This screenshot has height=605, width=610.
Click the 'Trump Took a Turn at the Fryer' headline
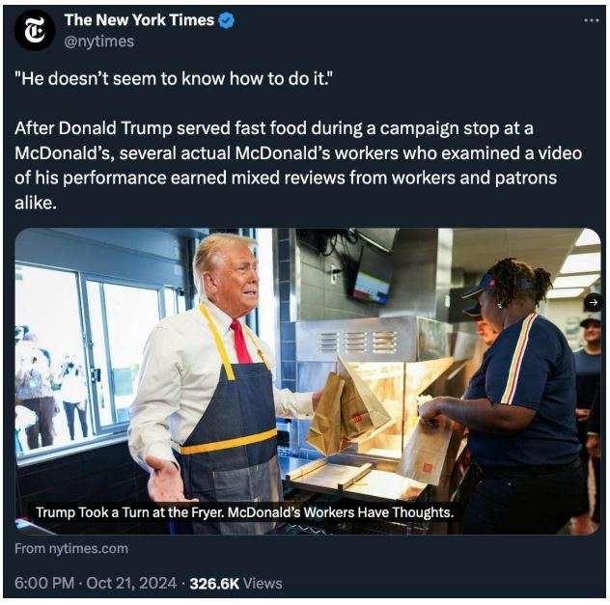coord(245,512)
